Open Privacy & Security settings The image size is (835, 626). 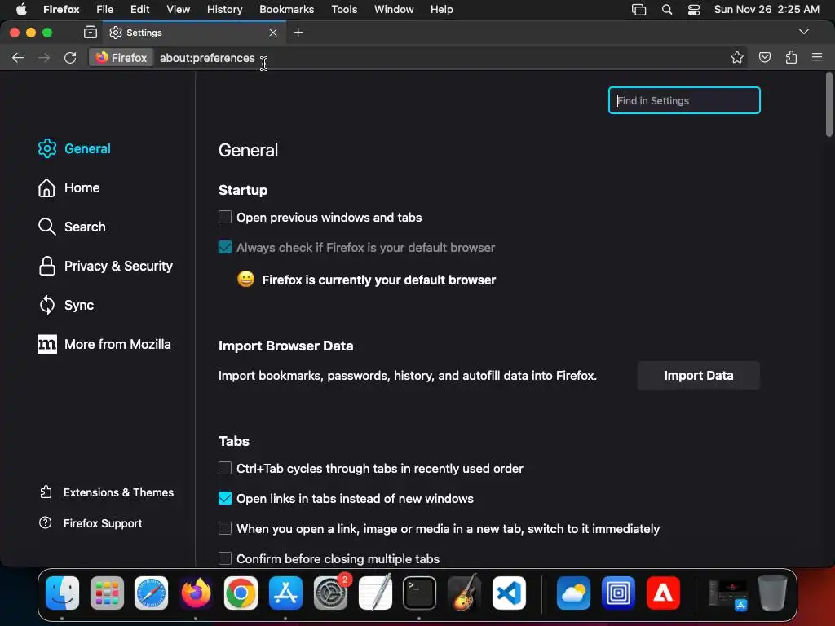click(105, 266)
